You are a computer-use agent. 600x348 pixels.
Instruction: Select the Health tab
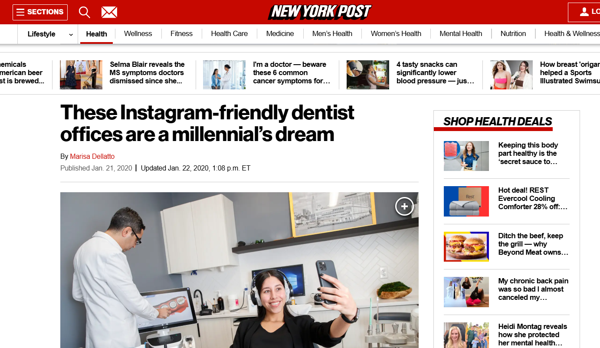point(96,34)
